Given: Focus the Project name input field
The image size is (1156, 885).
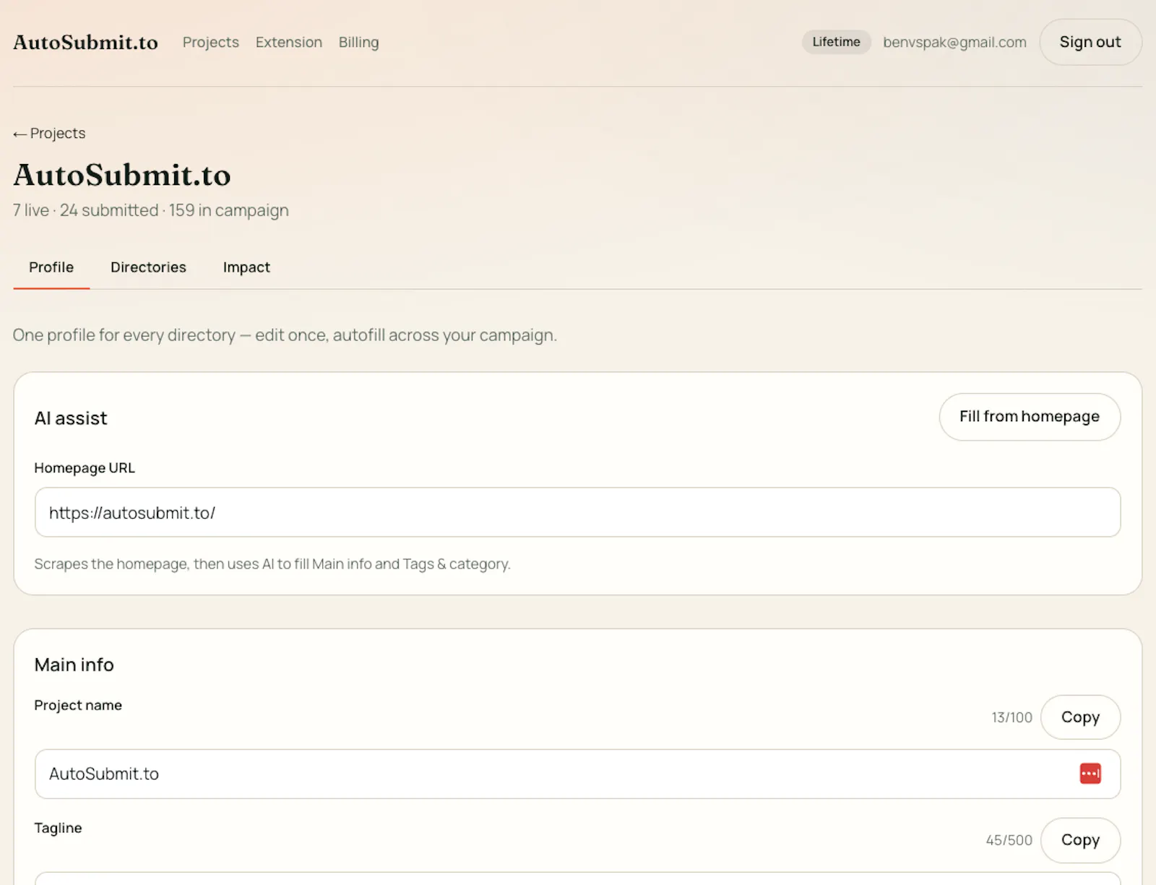Looking at the screenshot, I should [577, 774].
